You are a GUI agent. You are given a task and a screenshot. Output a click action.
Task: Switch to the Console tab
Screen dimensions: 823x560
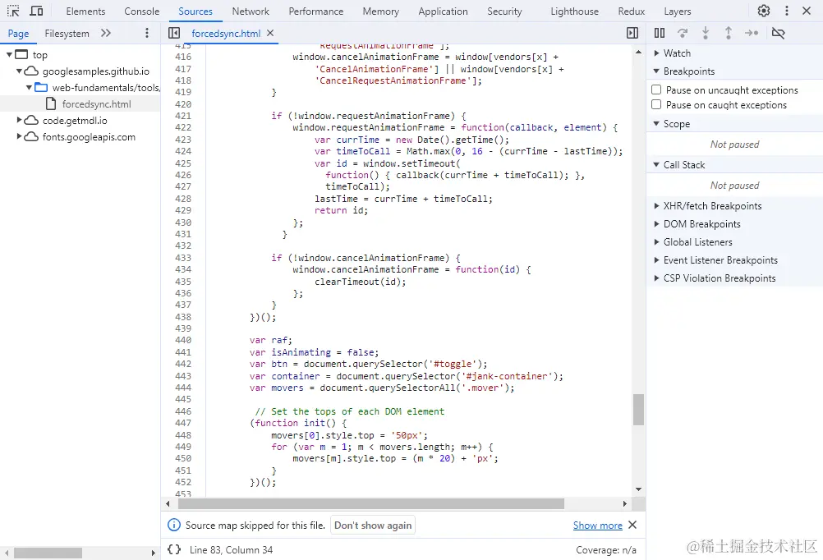pyautogui.click(x=142, y=11)
